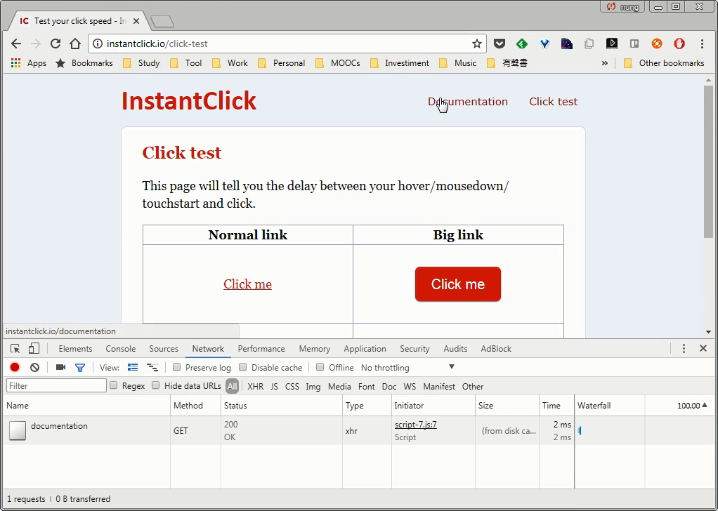This screenshot has width=718, height=511.
Task: Open the Bookmarks star folder
Action: (84, 63)
